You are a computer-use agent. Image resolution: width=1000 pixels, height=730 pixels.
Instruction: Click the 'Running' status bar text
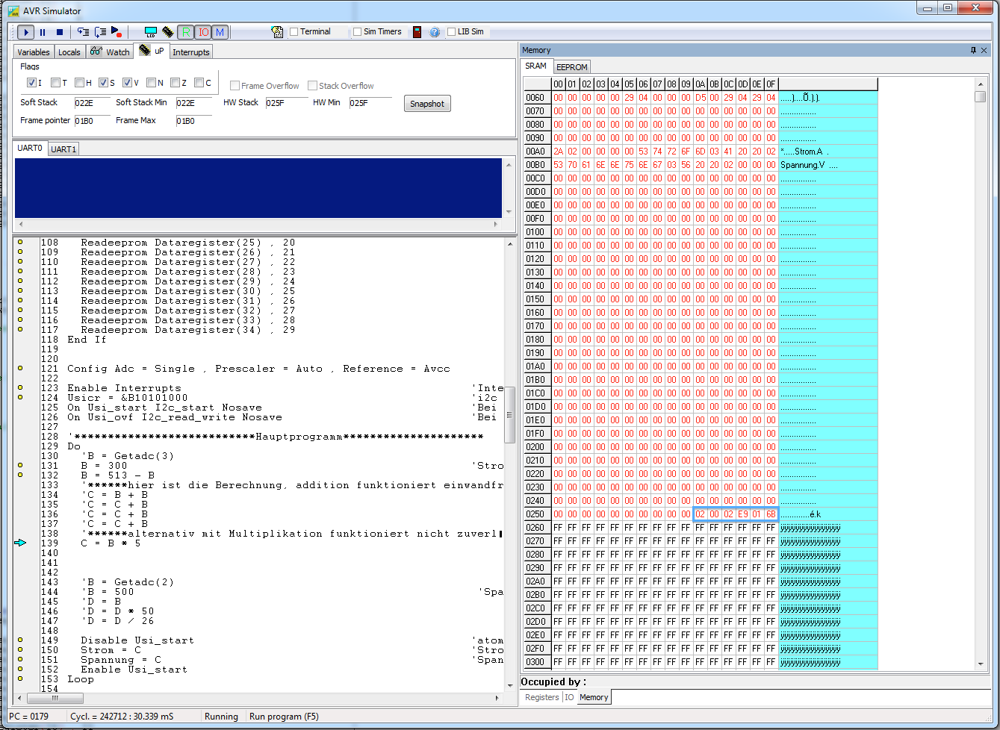point(221,717)
